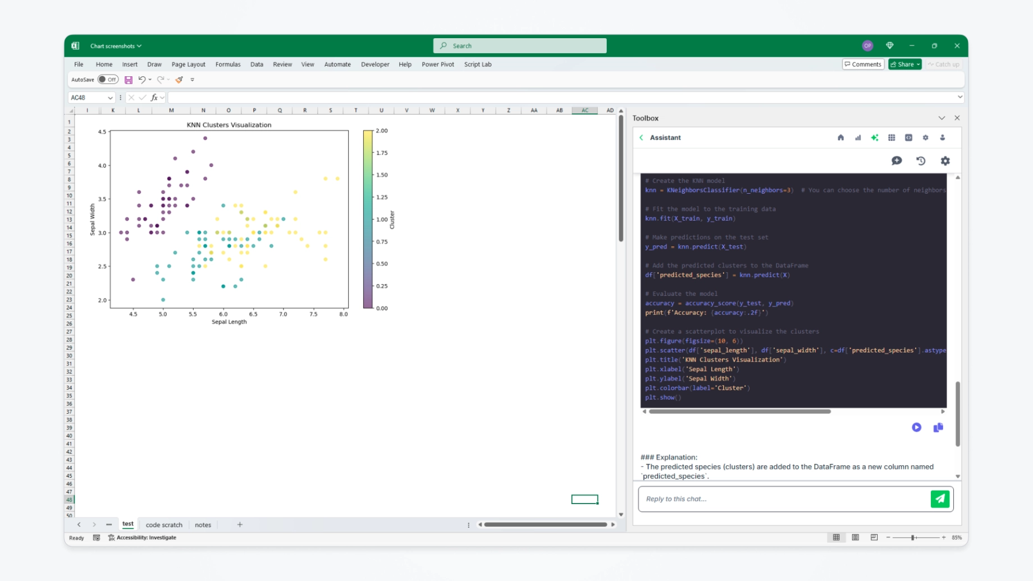This screenshot has width=1033, height=581.
Task: Add a new sheet with the plus icon
Action: (x=240, y=525)
